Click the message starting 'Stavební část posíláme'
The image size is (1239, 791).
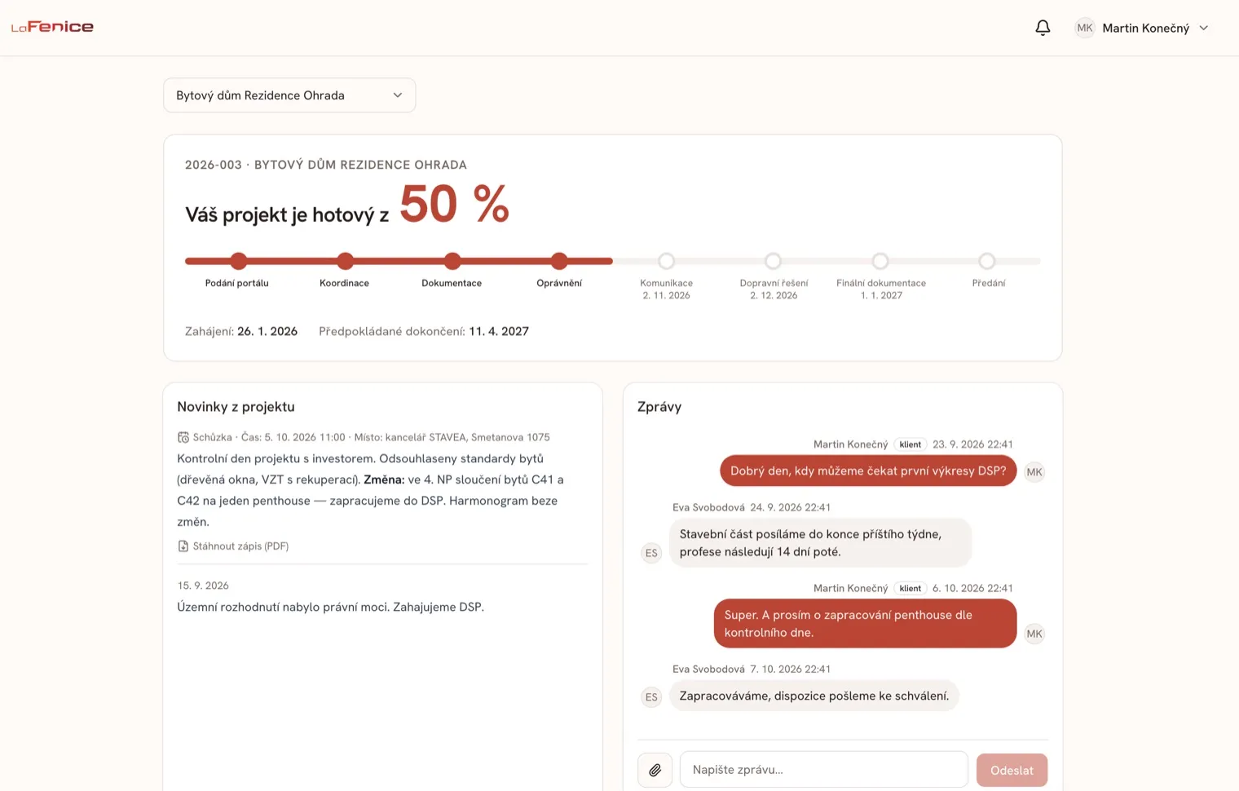tap(820, 543)
